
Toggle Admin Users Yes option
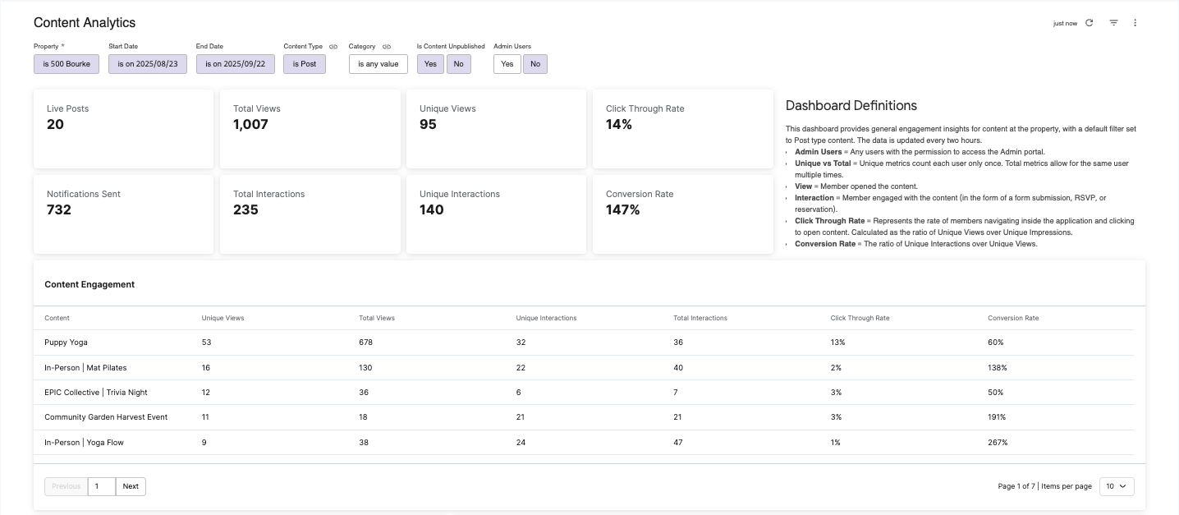pos(507,64)
